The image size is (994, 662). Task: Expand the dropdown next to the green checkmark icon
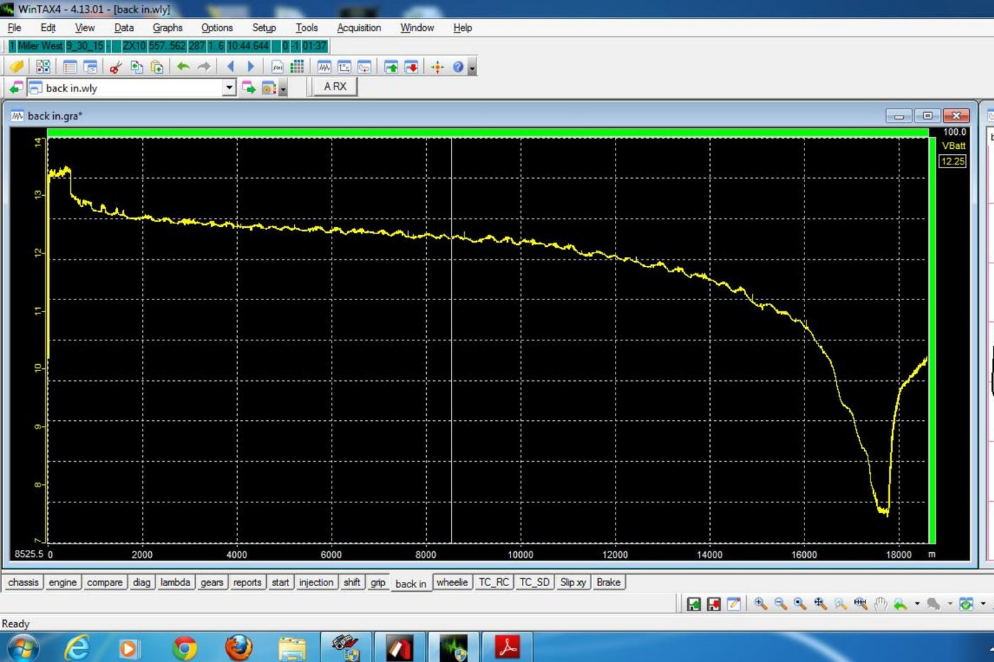[x=982, y=604]
